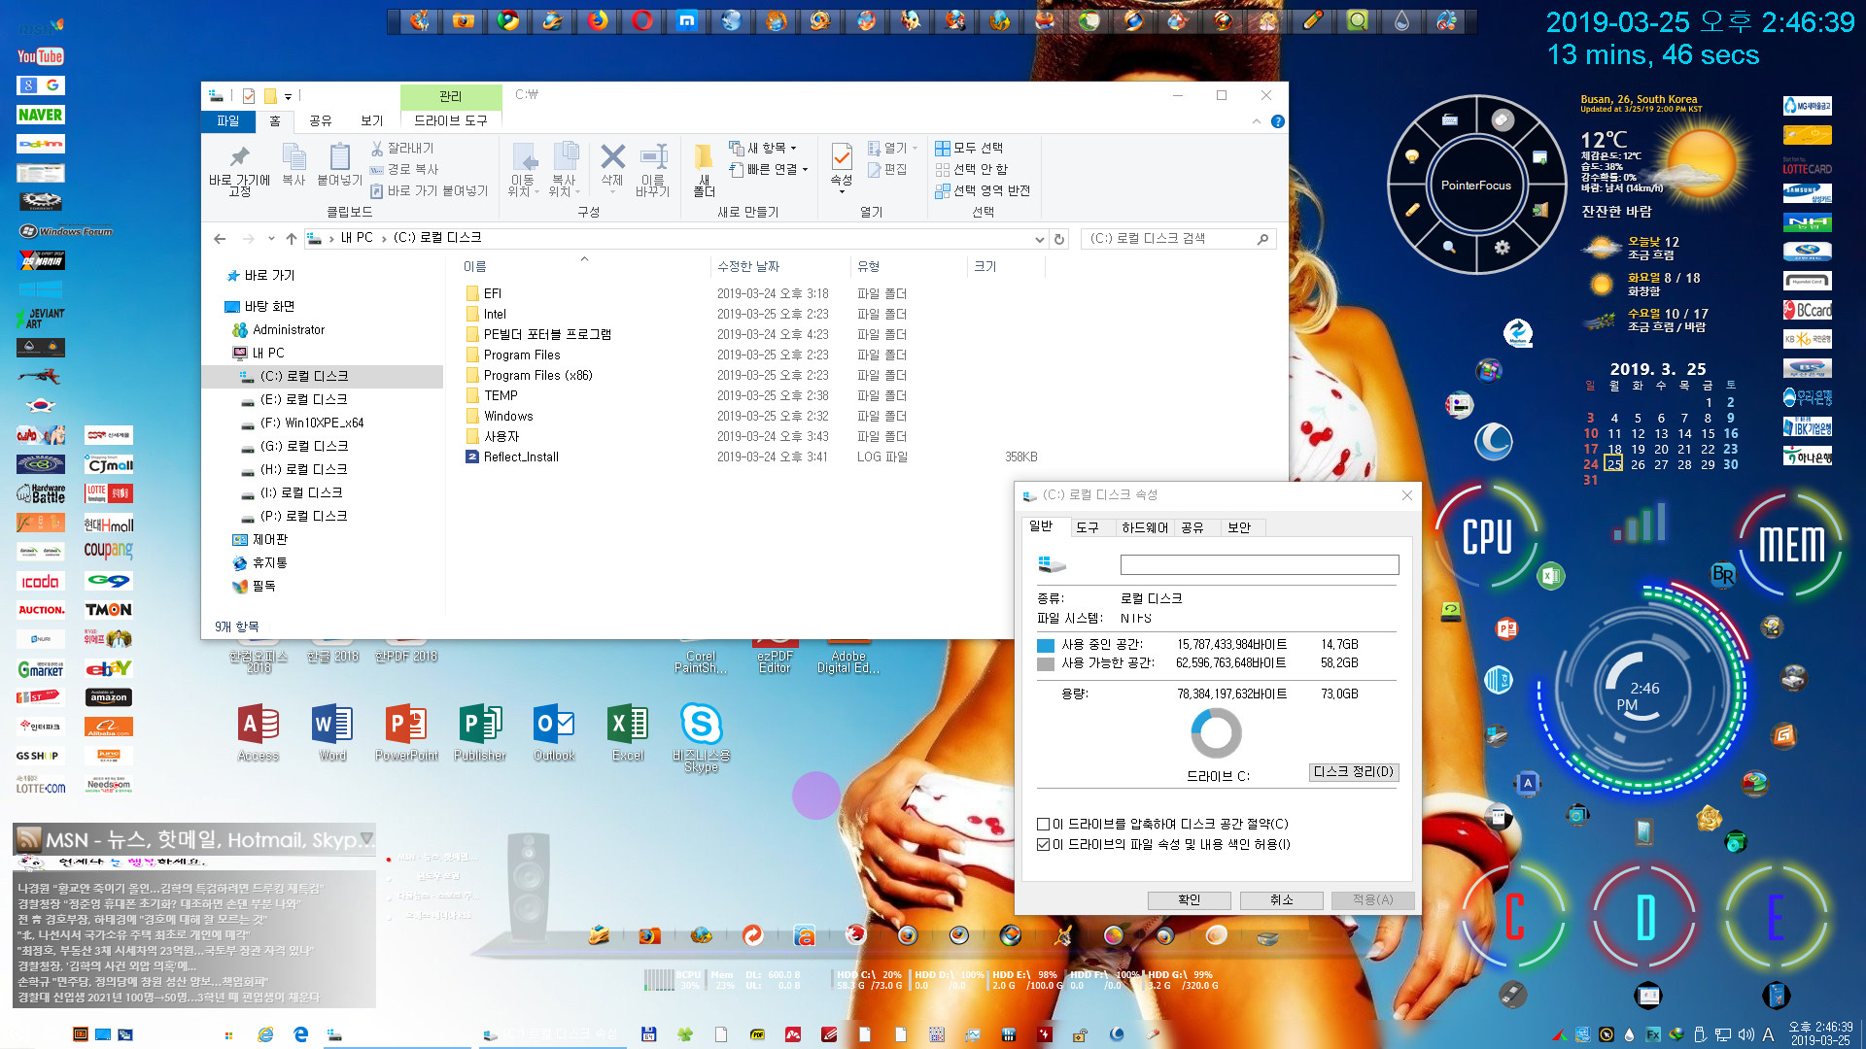Click 편집 (Edit) in the ribbon
The image size is (1866, 1049).
pos(886,169)
